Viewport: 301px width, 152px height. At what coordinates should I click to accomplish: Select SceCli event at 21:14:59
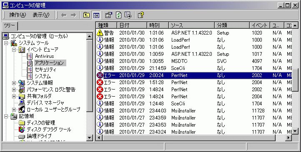[x=194, y=68]
